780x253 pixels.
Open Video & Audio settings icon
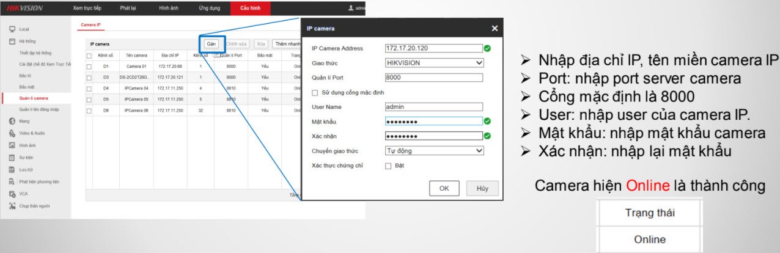pyautogui.click(x=12, y=133)
